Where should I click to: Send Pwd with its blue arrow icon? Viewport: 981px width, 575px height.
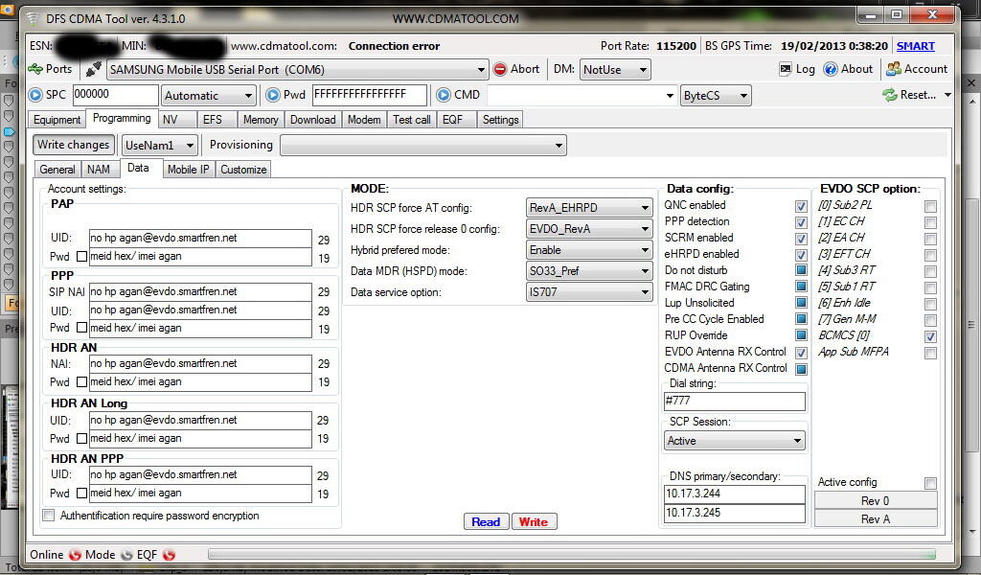[273, 95]
